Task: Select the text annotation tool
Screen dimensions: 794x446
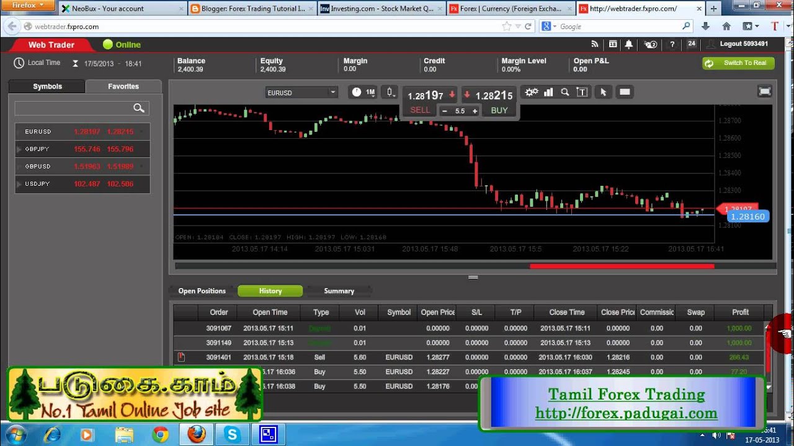Action: click(x=582, y=92)
